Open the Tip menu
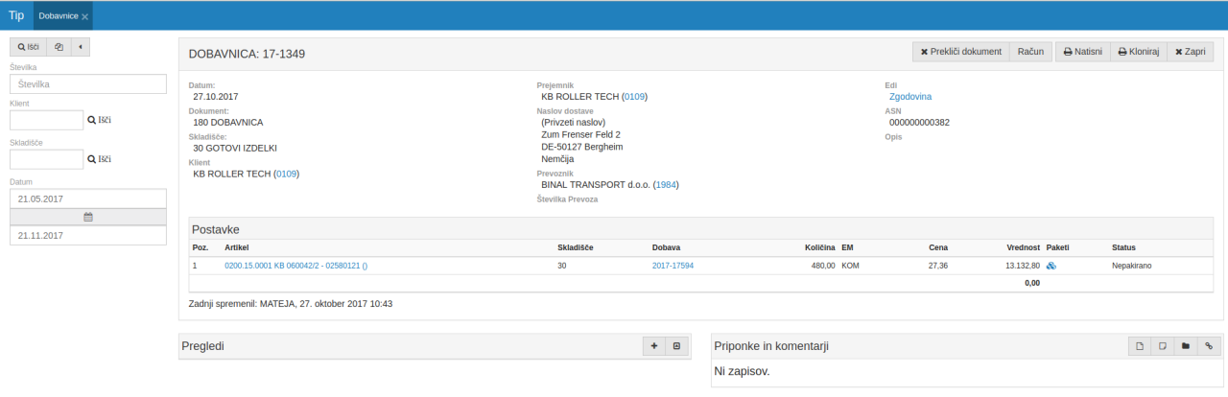 16,16
